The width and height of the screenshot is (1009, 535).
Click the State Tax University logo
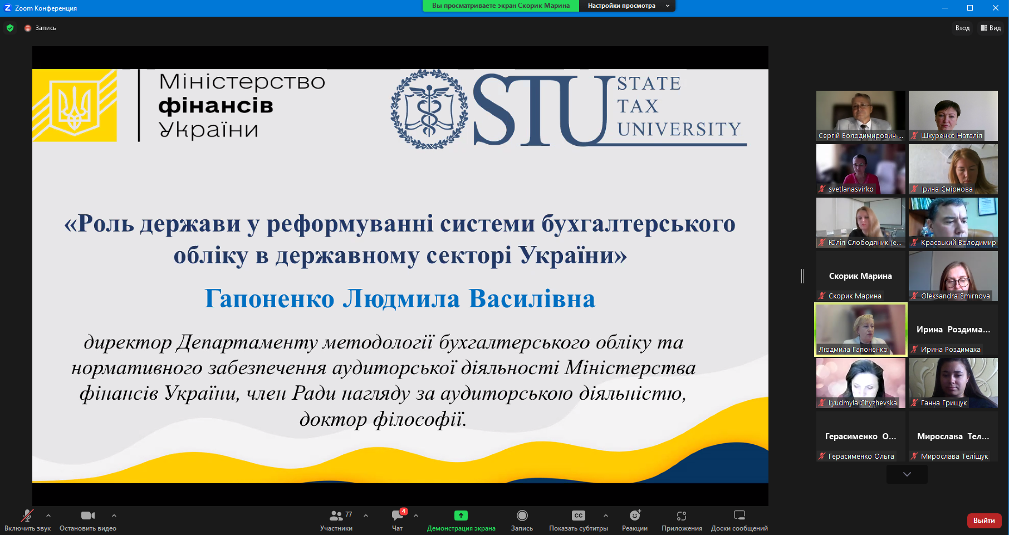tap(568, 109)
